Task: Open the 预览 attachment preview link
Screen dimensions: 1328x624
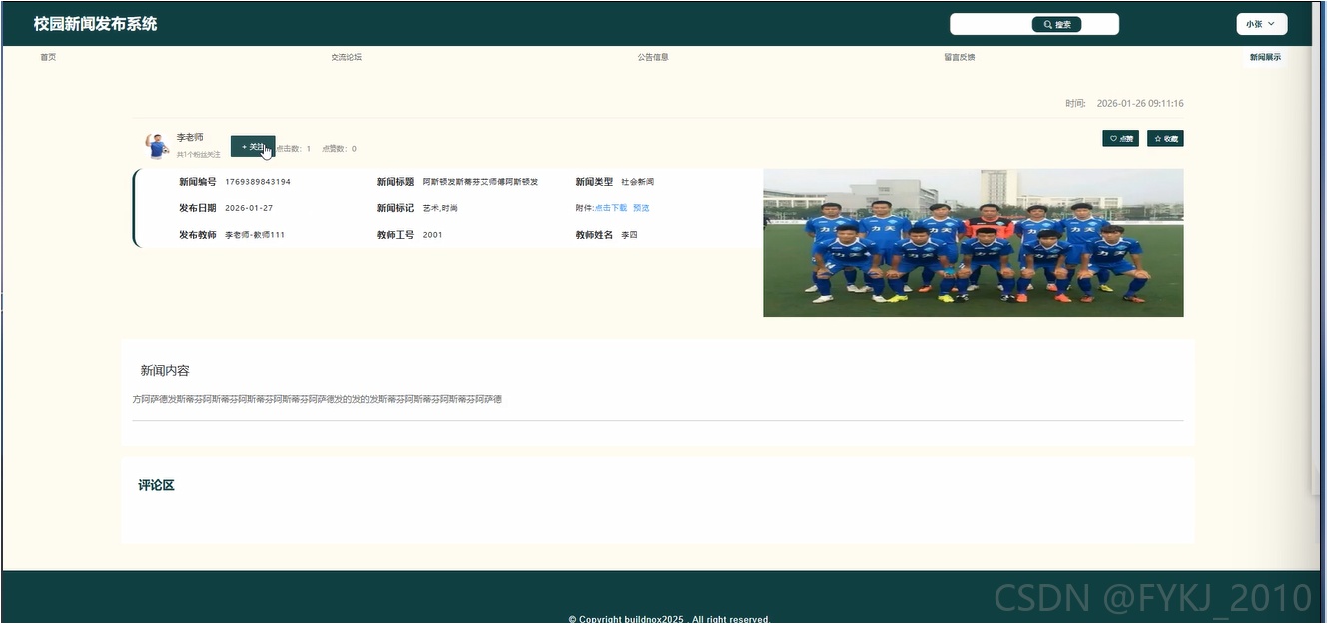Action: (x=641, y=208)
